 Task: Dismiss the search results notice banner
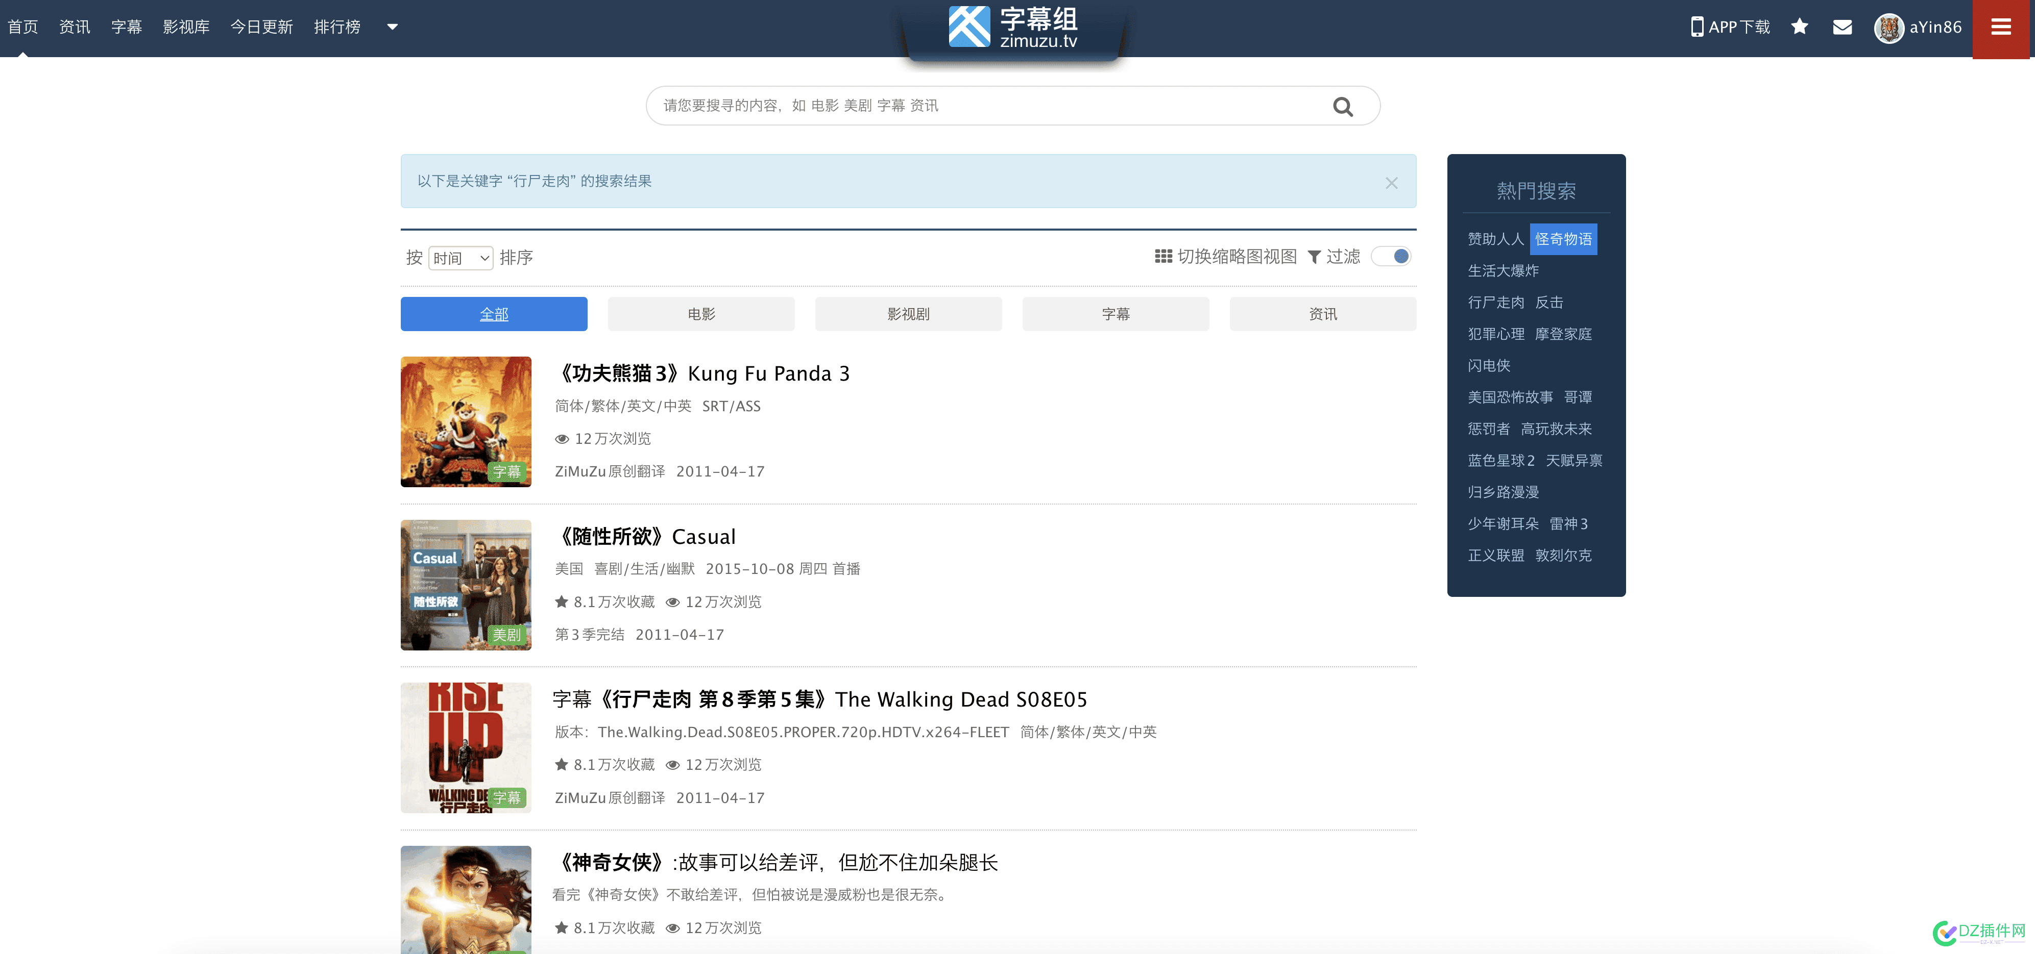(x=1391, y=182)
